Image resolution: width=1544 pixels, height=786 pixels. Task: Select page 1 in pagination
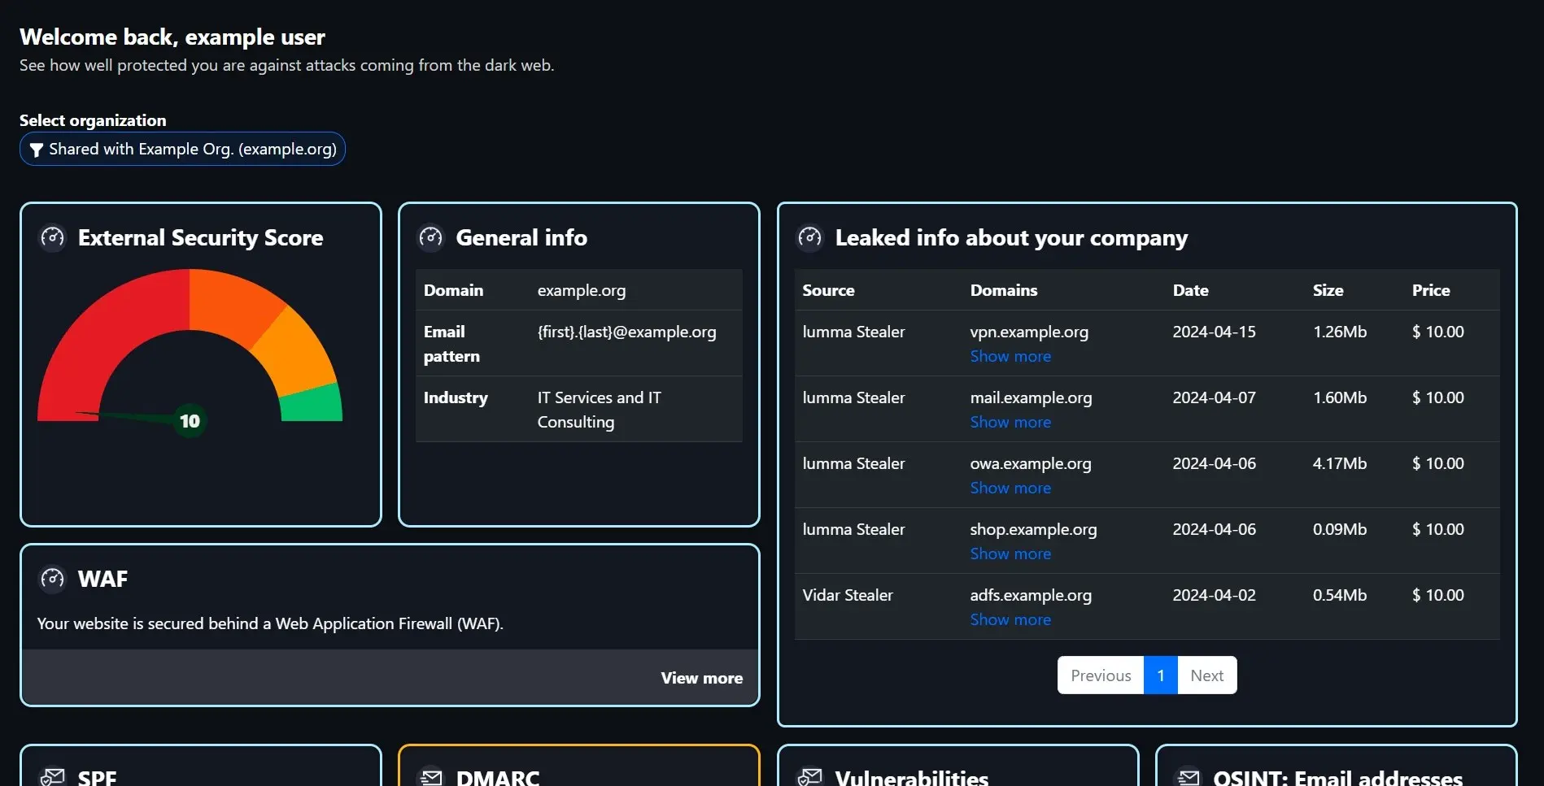coord(1160,675)
